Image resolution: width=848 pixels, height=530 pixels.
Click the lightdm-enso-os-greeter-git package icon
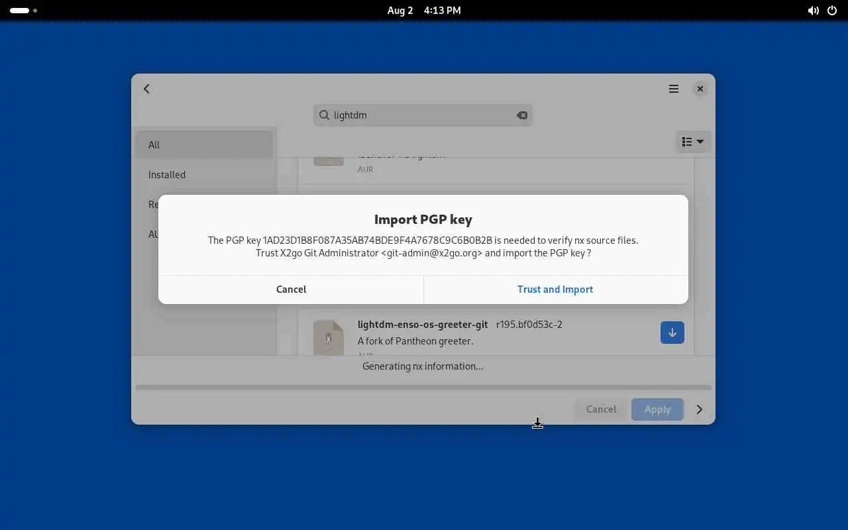[x=329, y=337]
